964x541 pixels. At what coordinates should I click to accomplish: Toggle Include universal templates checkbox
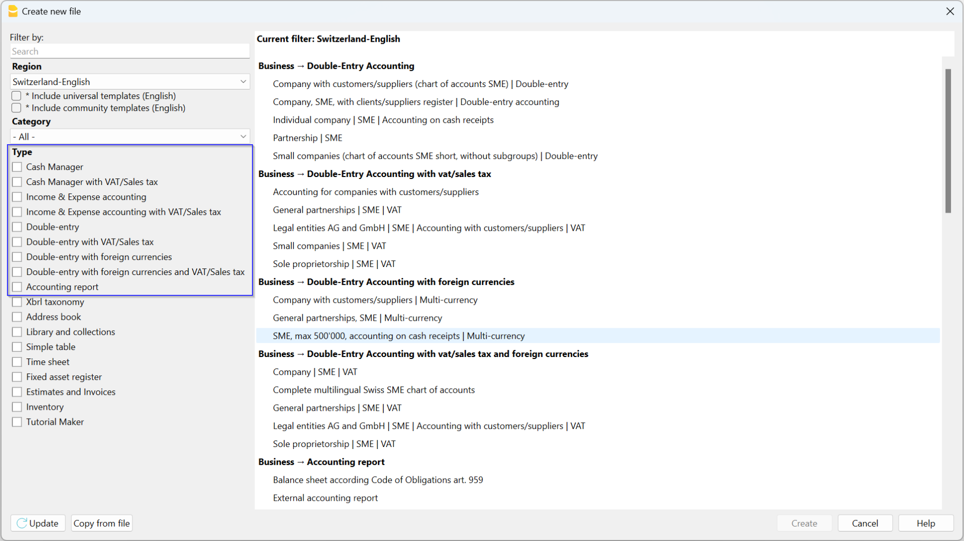(17, 96)
